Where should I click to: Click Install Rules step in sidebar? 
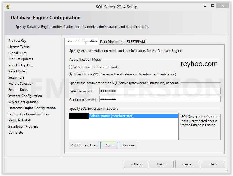17,71
